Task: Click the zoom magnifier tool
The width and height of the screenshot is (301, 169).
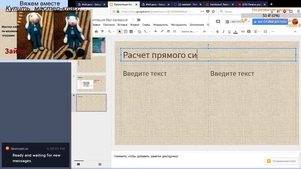Action: (110, 31)
